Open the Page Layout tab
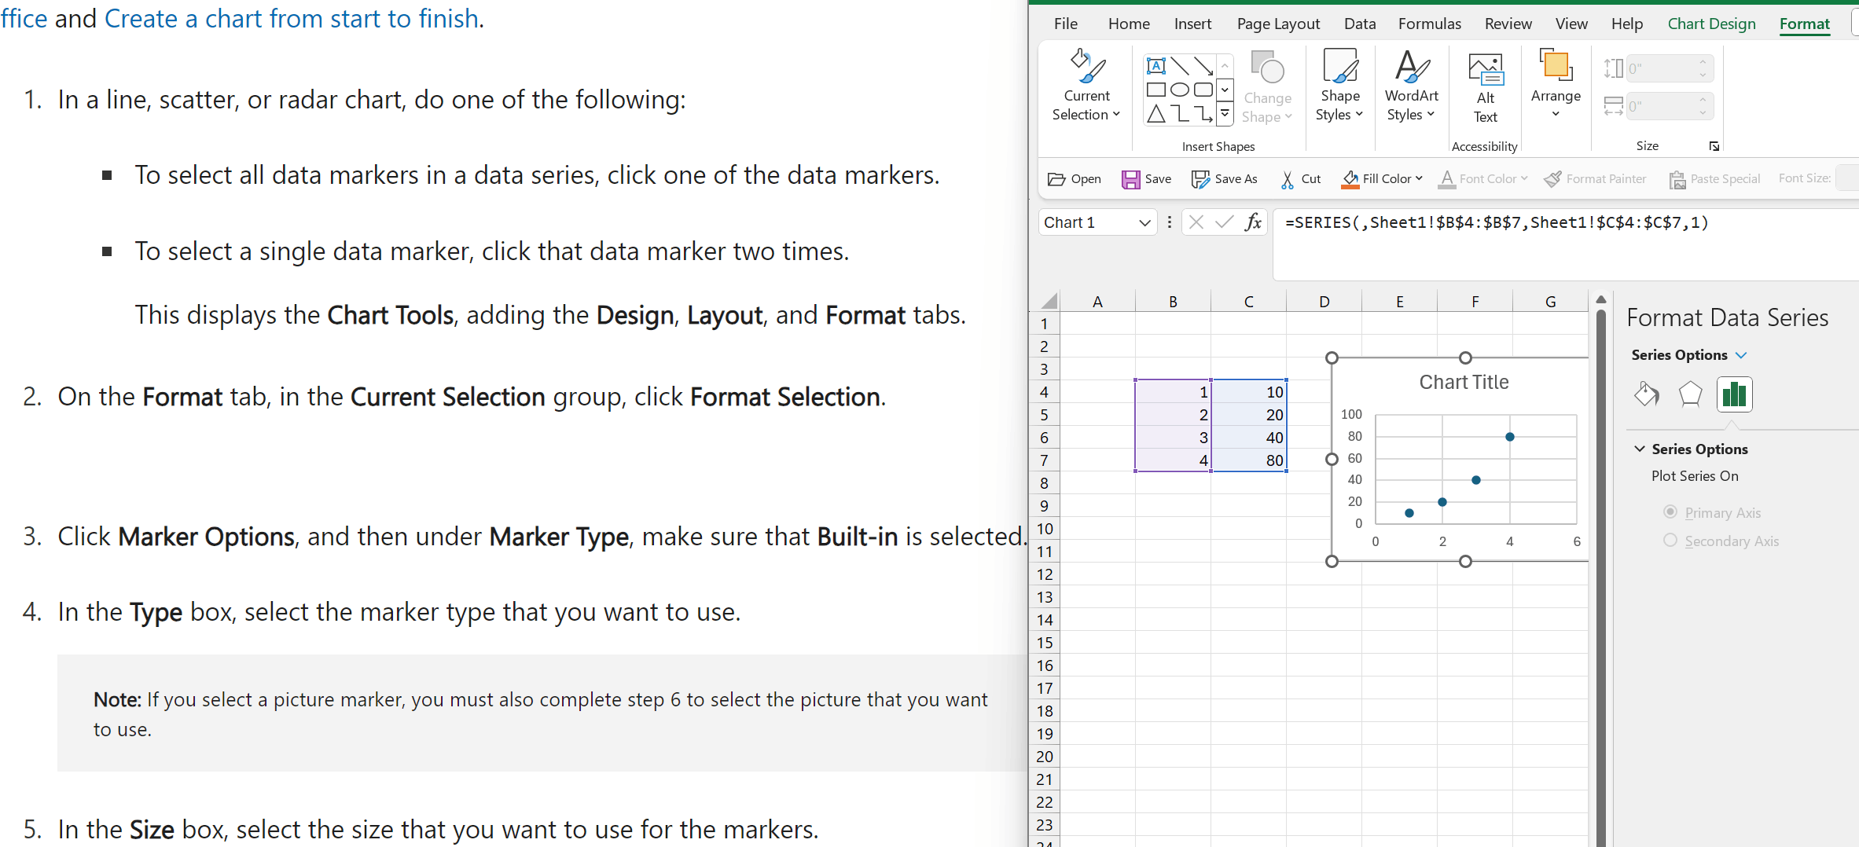This screenshot has width=1859, height=847. 1278,24
